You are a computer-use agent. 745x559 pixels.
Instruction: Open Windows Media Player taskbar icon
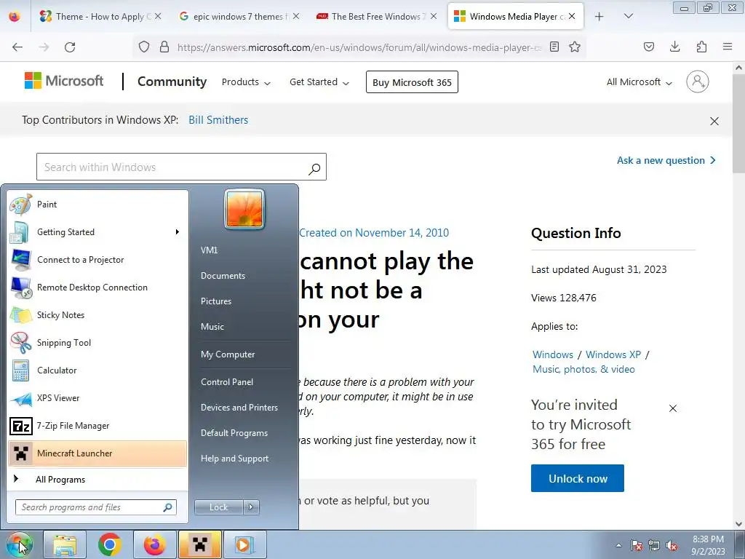[x=244, y=544]
